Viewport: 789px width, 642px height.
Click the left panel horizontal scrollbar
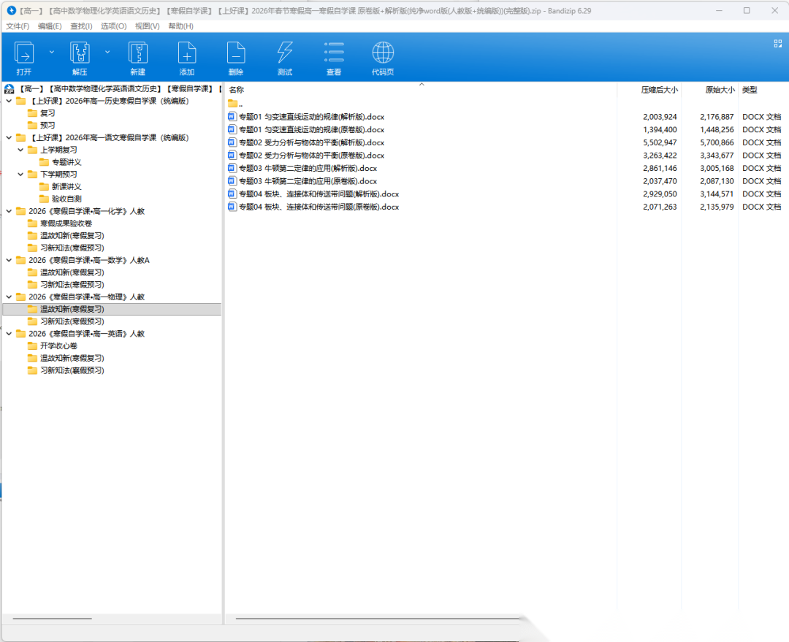[x=53, y=619]
